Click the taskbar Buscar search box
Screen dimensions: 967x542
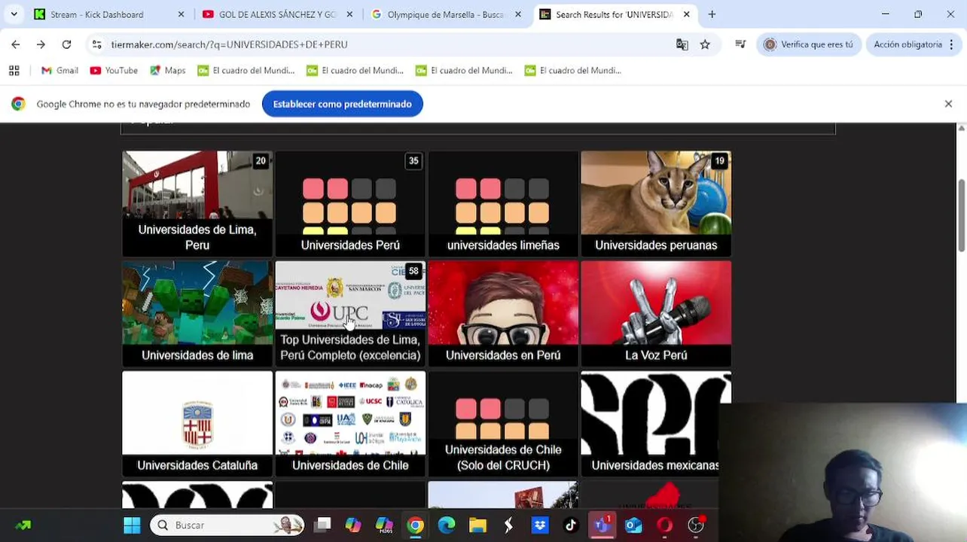(227, 525)
